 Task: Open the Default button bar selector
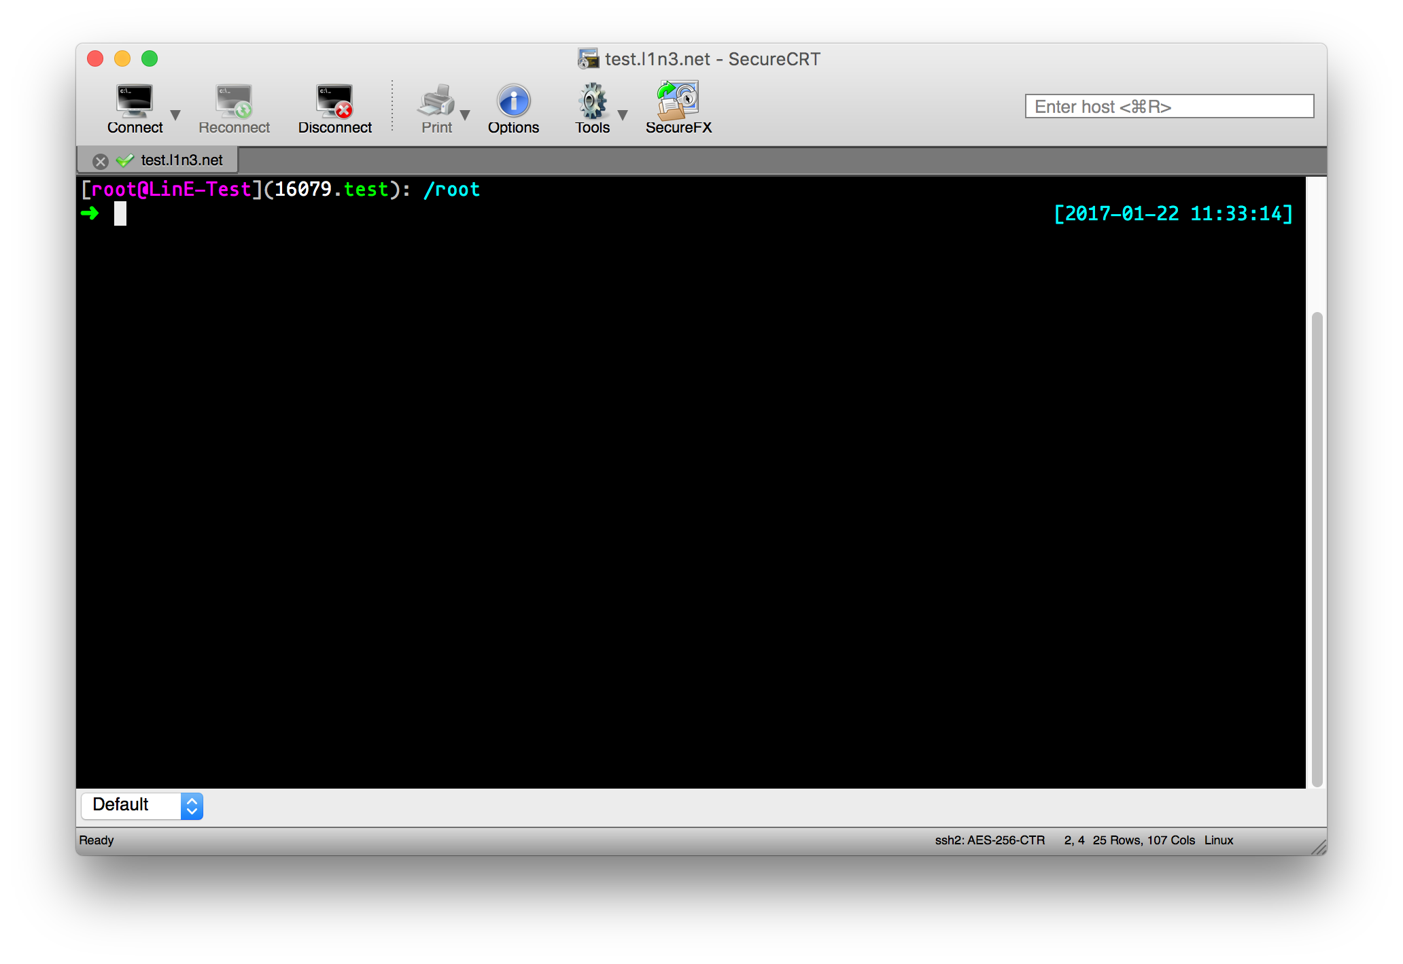coord(142,806)
